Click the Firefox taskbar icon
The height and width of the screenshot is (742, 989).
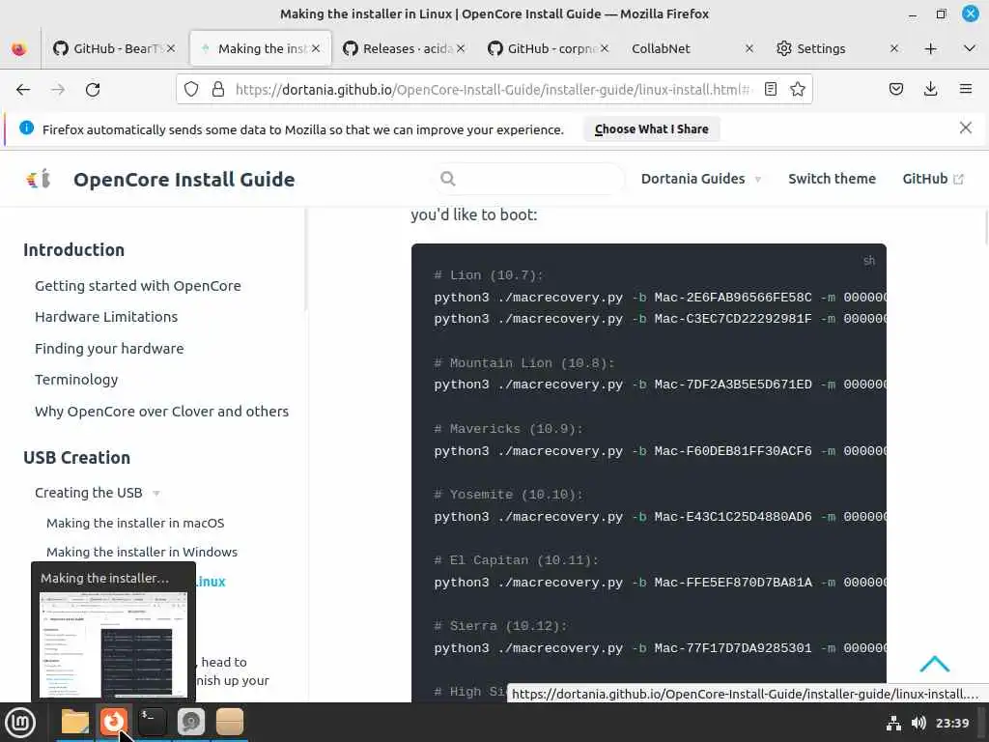[x=114, y=722]
